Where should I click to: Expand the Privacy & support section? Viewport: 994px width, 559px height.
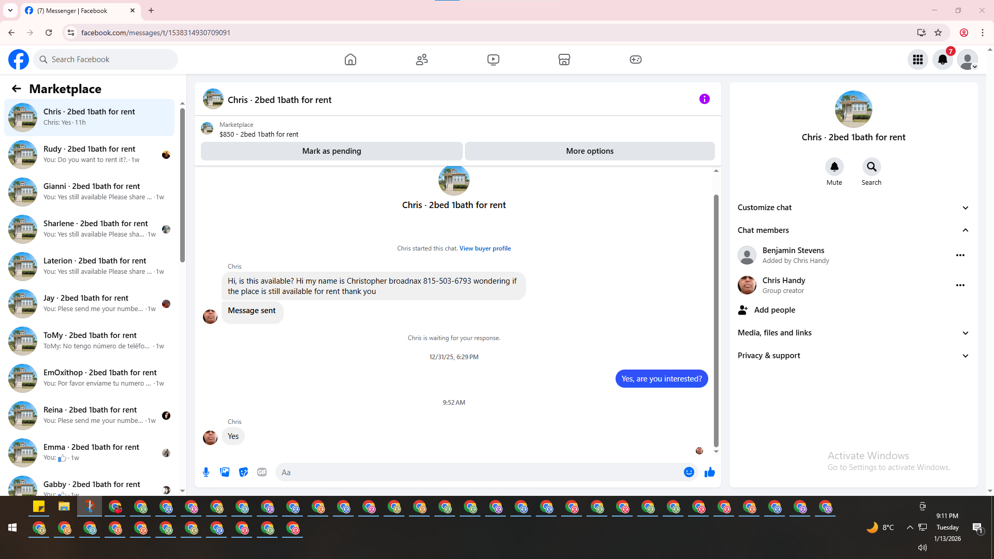tap(965, 356)
